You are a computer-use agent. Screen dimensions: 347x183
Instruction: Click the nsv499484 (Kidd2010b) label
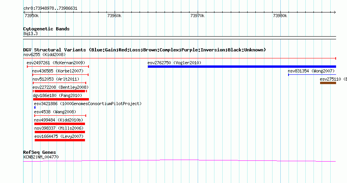click(x=58, y=120)
